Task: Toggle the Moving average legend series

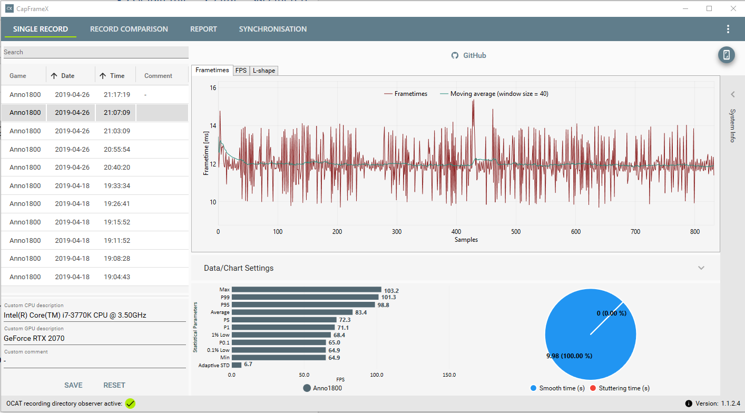Action: point(494,94)
